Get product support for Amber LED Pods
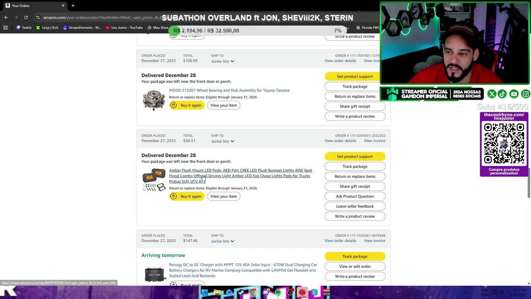Viewport: 531px width, 299px height. pos(355,157)
